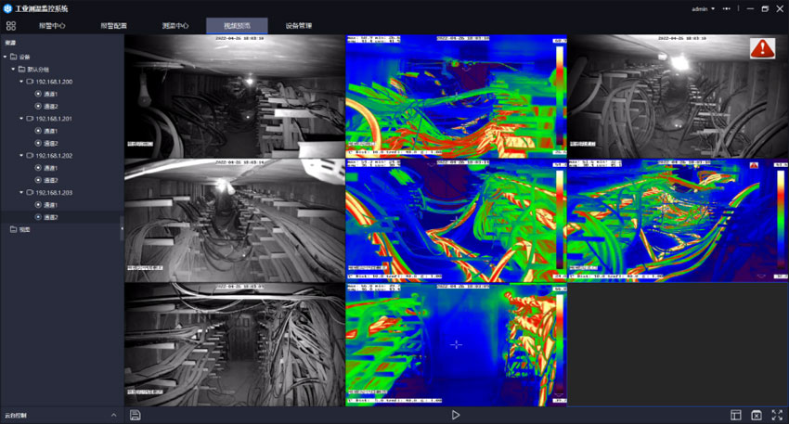This screenshot has width=789, height=424.
Task: Click the save view icon in bottom toolbar
Action: (x=136, y=415)
